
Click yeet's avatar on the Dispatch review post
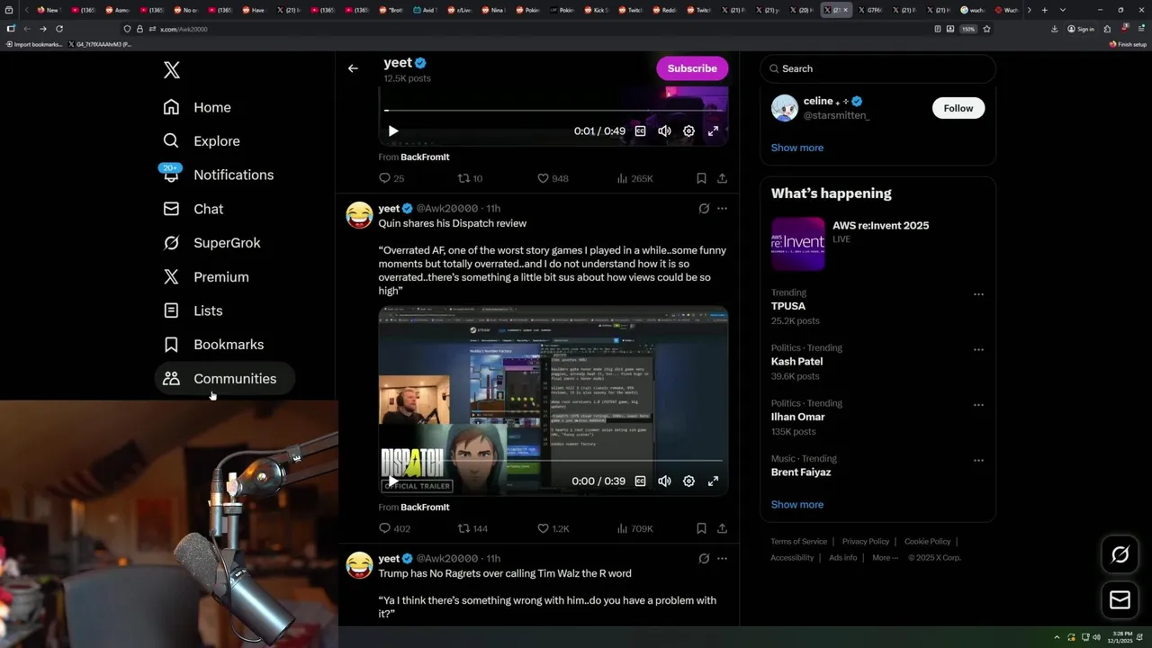click(359, 215)
